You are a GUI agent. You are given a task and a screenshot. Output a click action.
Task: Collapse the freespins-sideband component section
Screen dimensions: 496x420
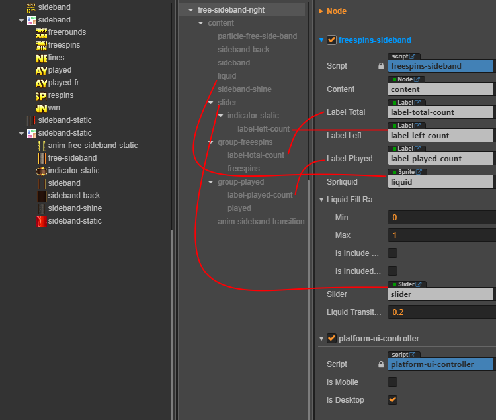[321, 40]
